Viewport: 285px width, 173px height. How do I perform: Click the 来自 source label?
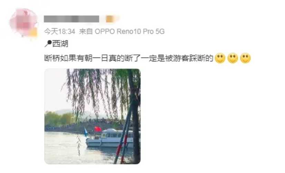pyautogui.click(x=86, y=32)
